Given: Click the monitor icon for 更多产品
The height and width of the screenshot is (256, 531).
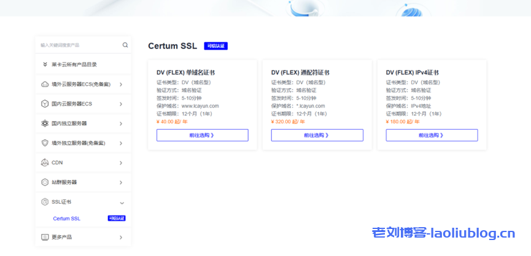Looking at the screenshot, I should [x=45, y=237].
